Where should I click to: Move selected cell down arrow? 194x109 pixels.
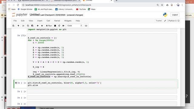pyautogui.click(x=42, y=26)
